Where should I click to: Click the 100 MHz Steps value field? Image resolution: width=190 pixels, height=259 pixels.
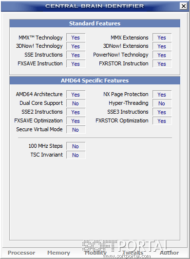tap(76, 146)
